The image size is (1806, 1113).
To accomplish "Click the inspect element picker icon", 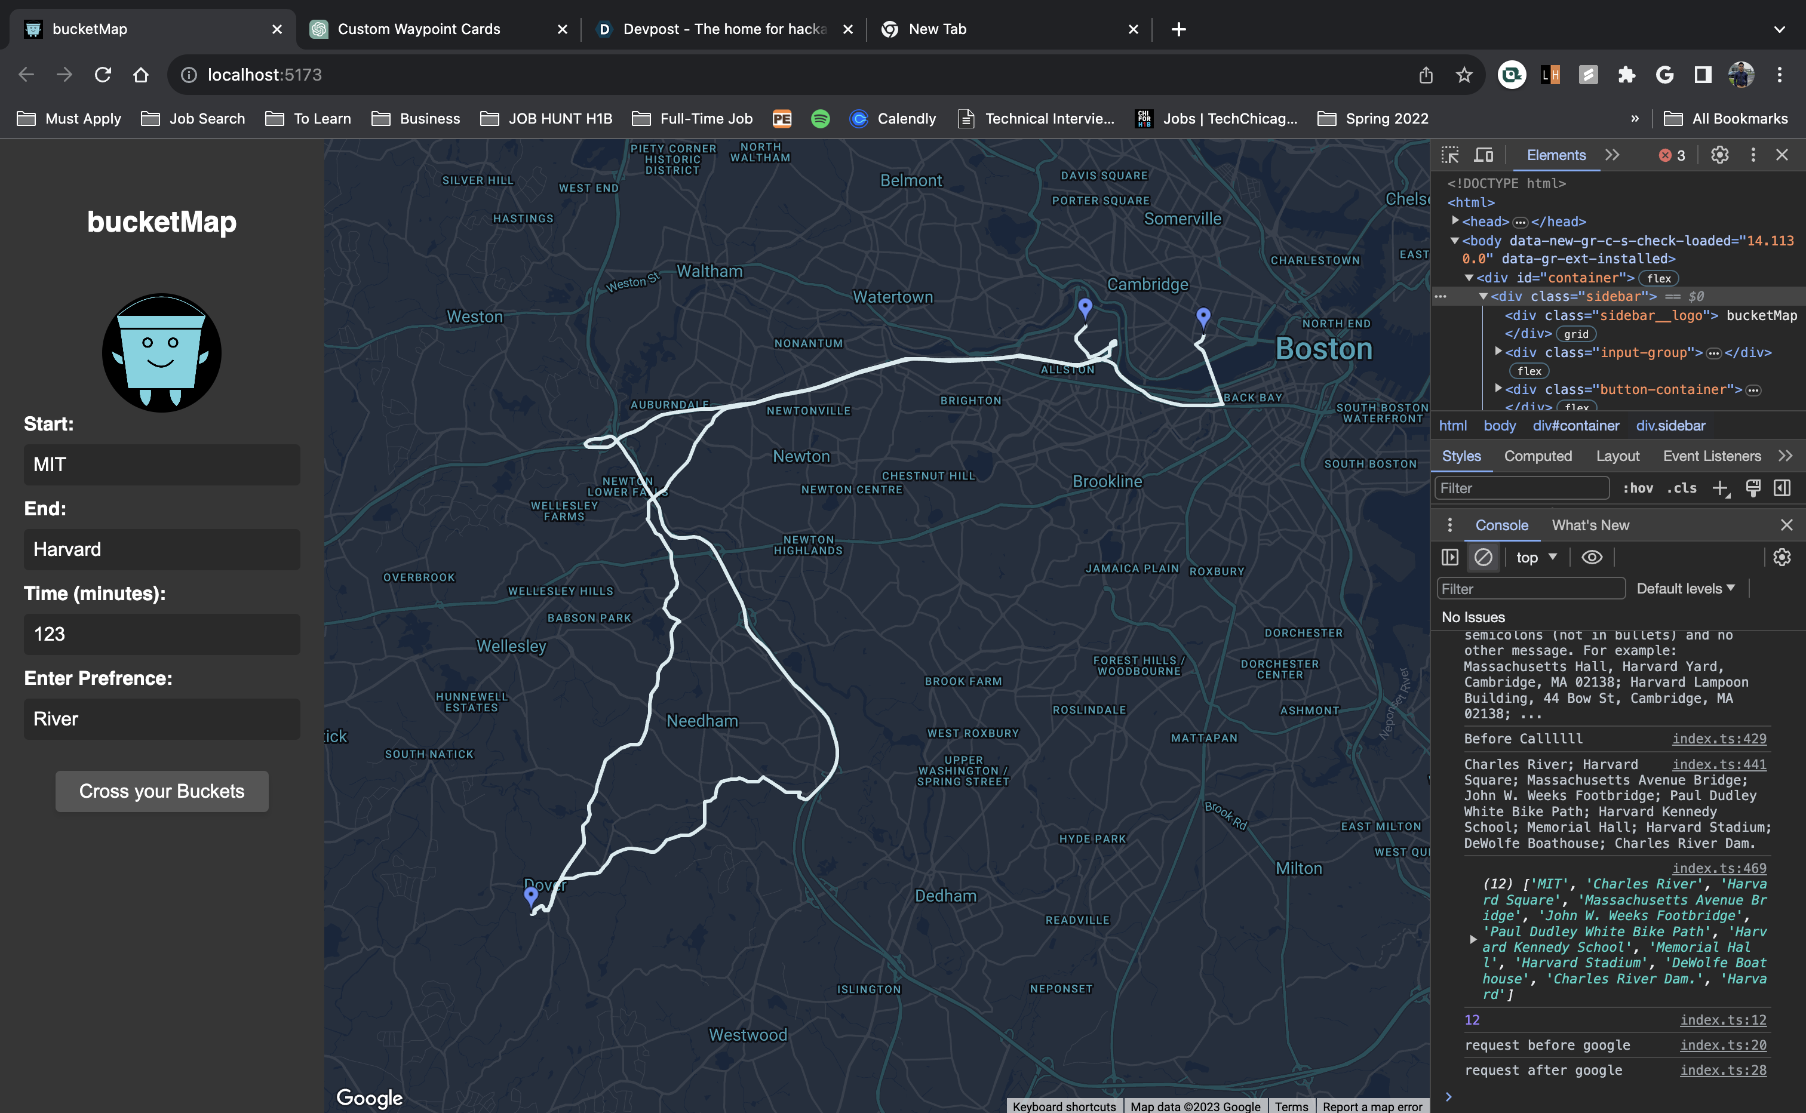I will [1449, 155].
